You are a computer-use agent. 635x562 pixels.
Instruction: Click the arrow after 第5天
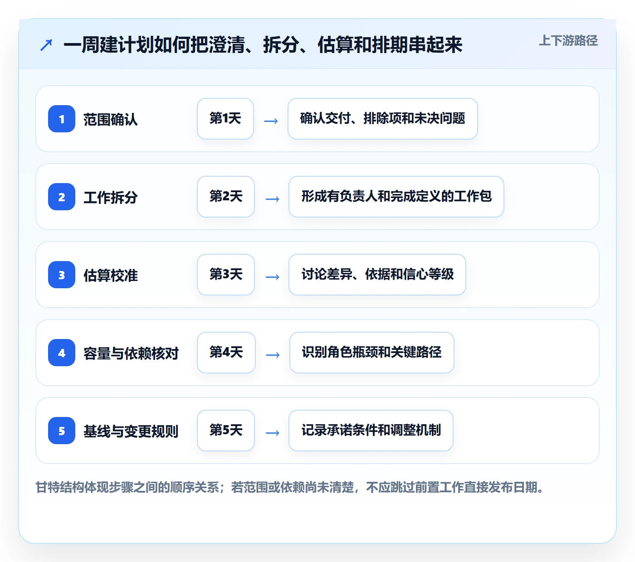pos(272,433)
